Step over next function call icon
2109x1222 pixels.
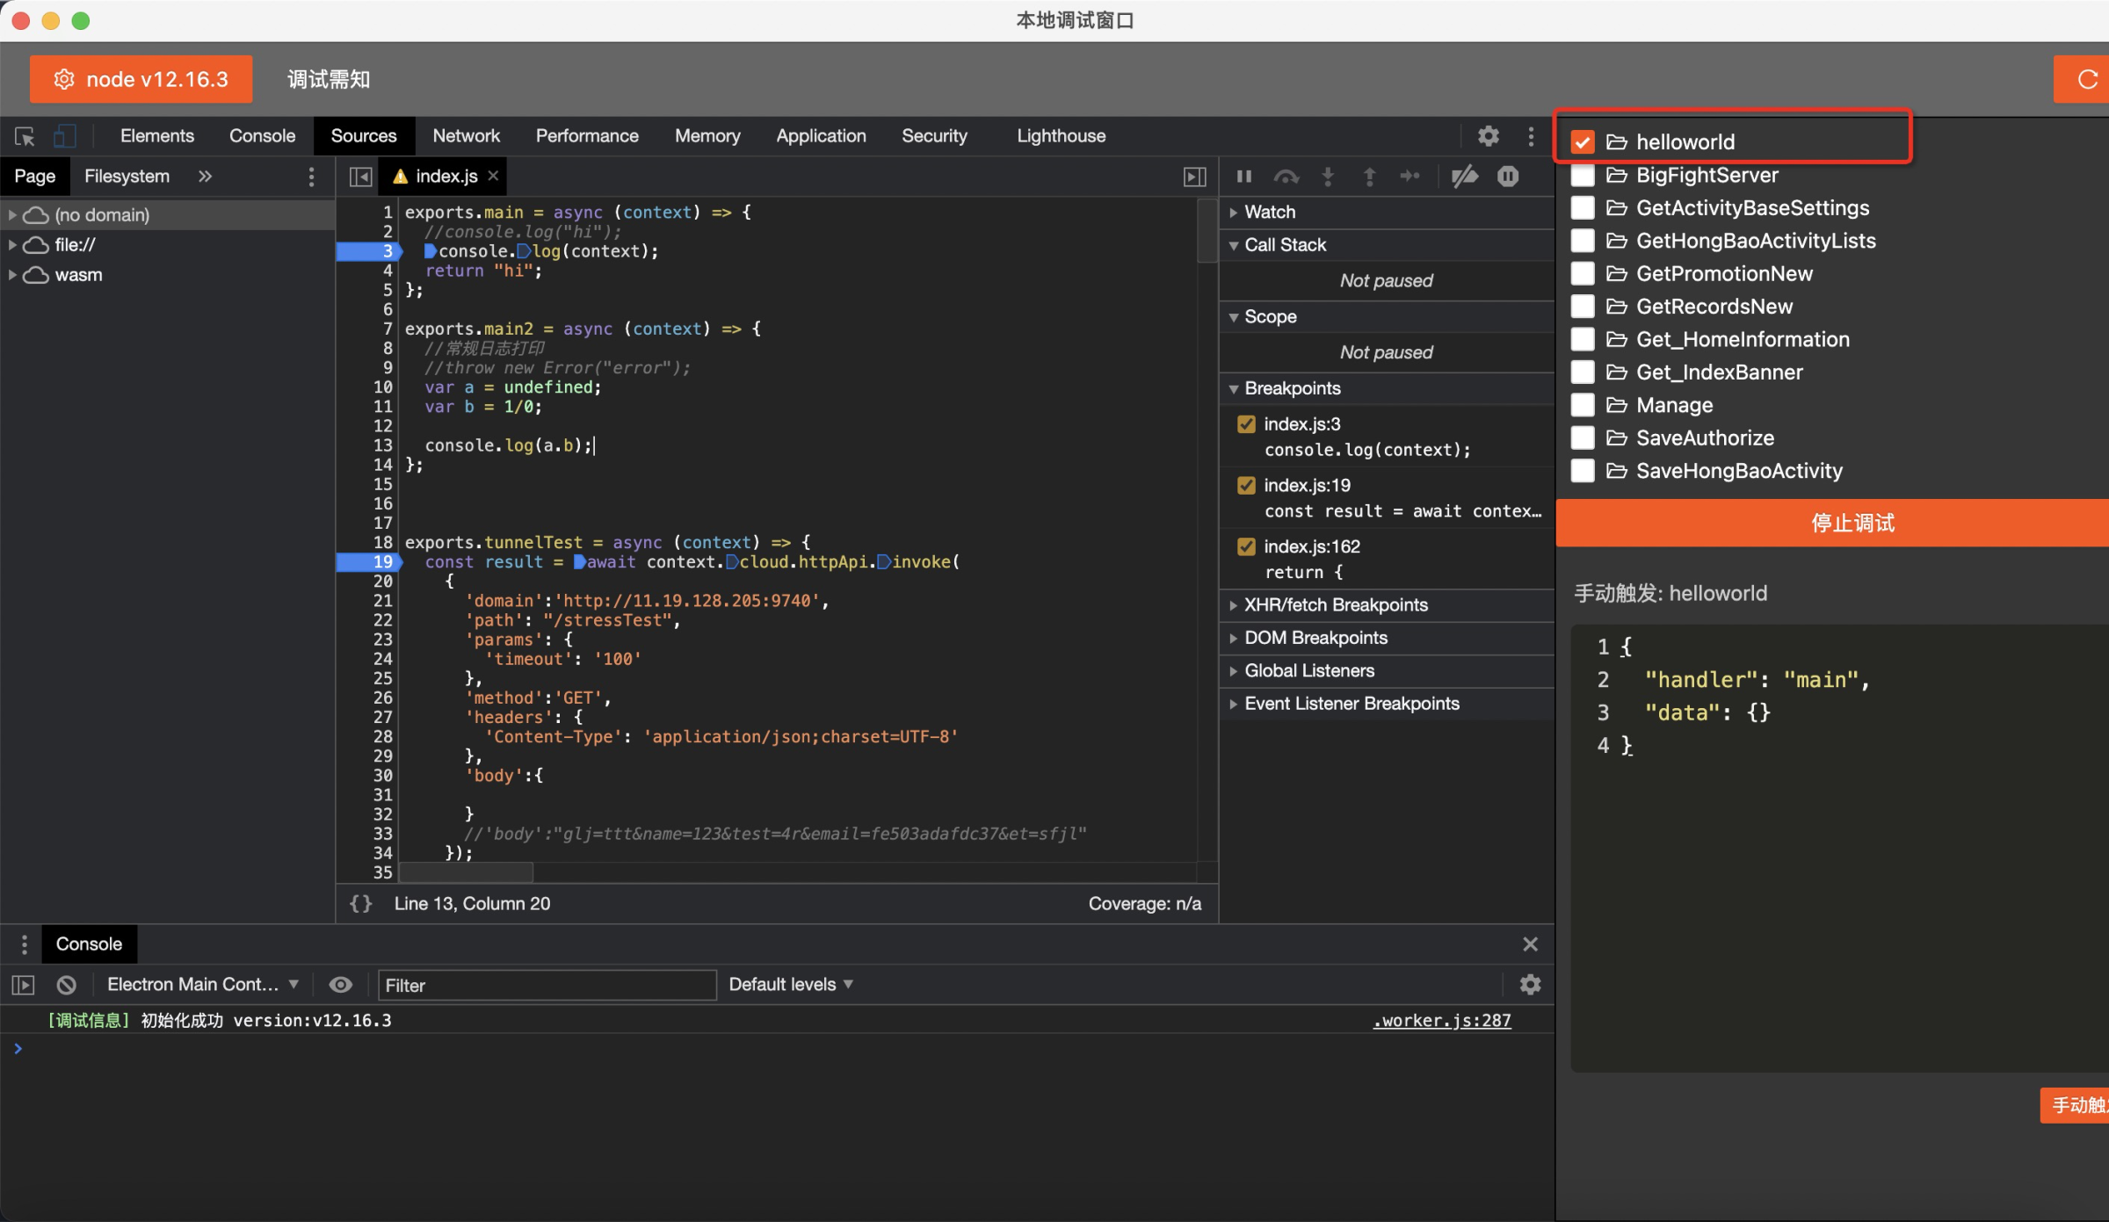click(1286, 177)
